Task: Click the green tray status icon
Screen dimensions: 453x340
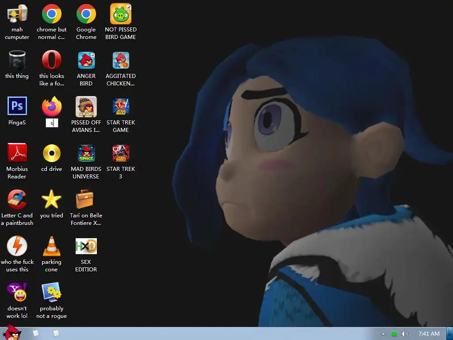Action: [x=394, y=334]
